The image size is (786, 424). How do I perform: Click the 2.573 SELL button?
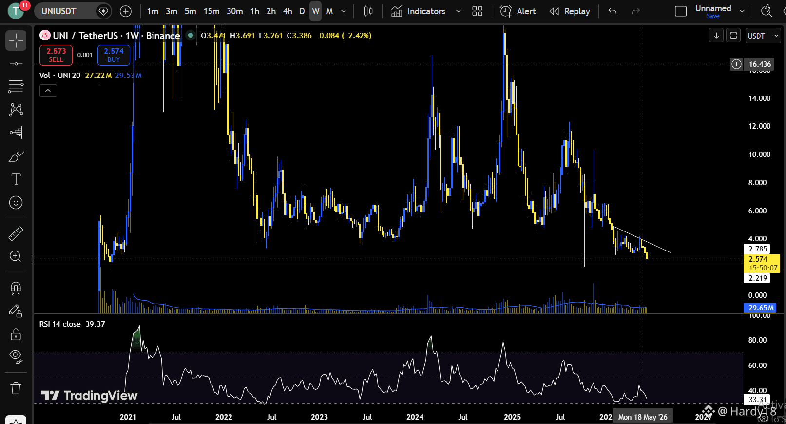click(x=56, y=55)
